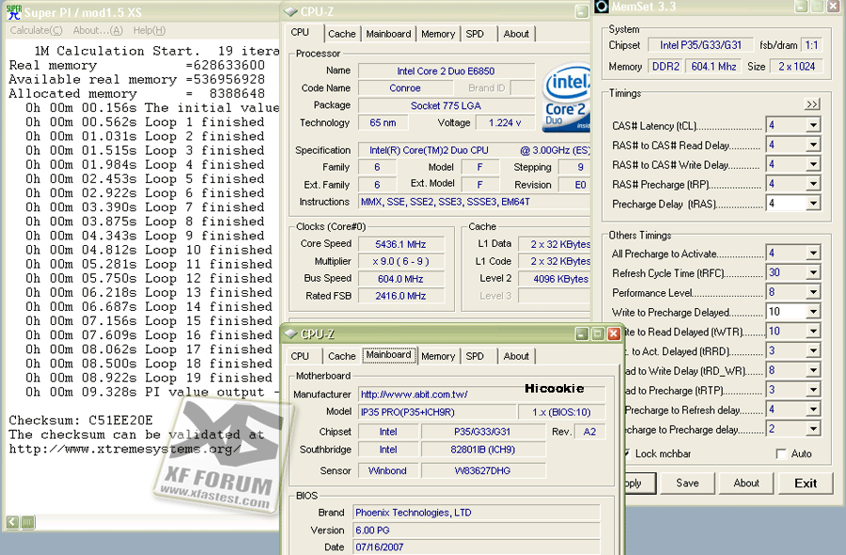Open the CAS# Latency (tCL) dropdown
The image size is (846, 555).
tap(813, 126)
